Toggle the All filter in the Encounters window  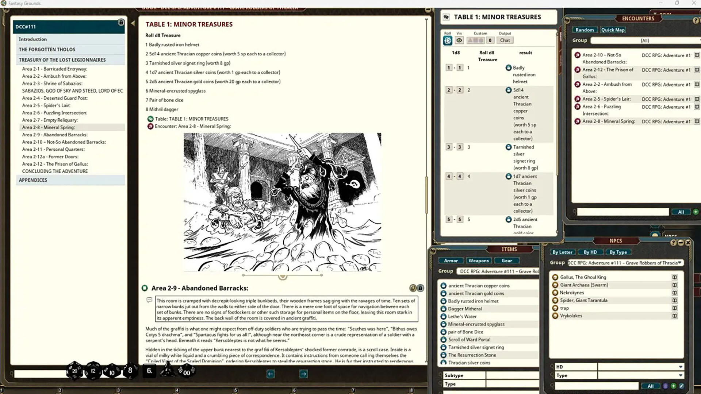point(681,212)
